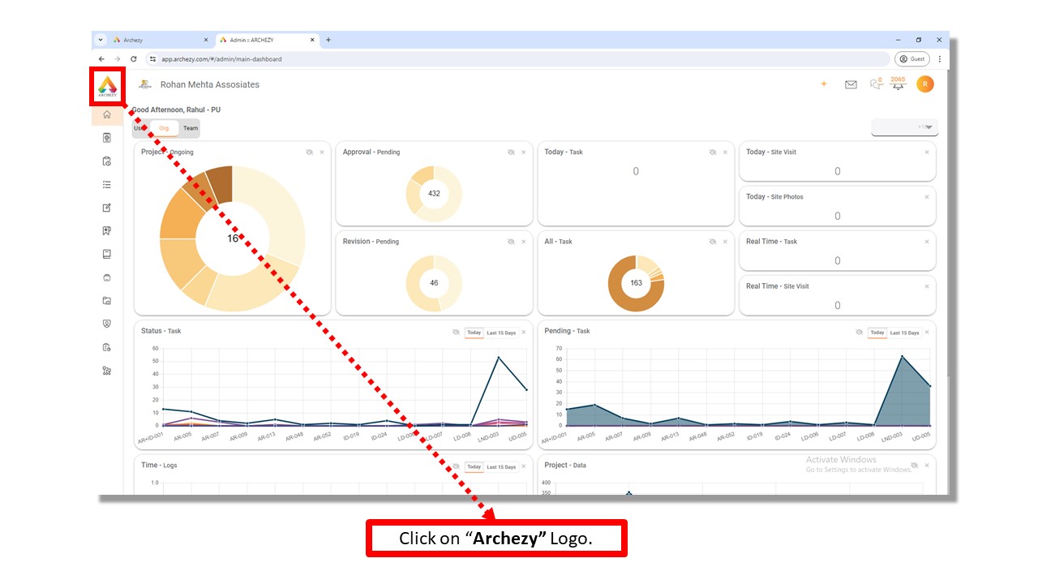Close the Real Time - Site Visit card

click(927, 286)
